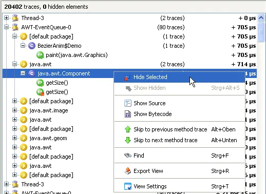Collapse the [default package] node with 1 trace
266x194 pixels.
(x=14, y=36)
